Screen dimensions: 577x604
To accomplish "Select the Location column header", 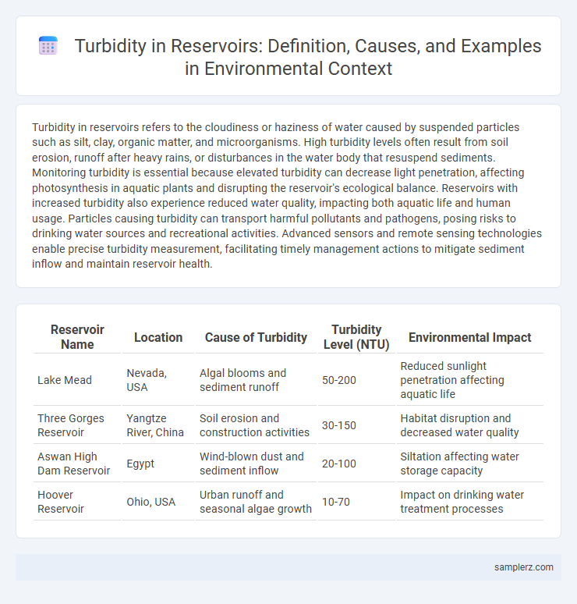I will (158, 337).
